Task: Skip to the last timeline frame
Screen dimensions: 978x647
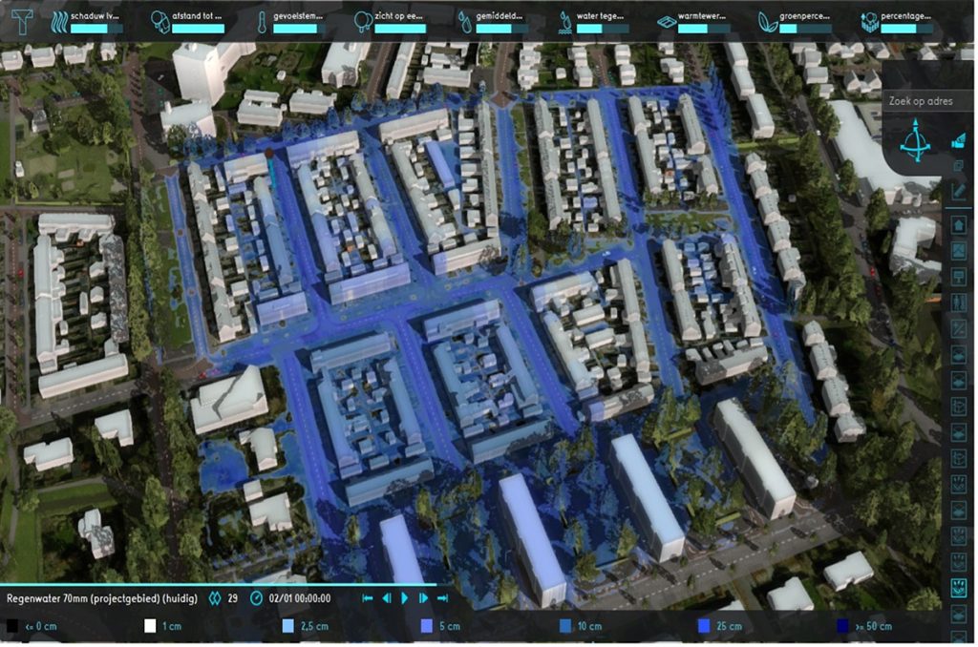Action: coord(442,598)
